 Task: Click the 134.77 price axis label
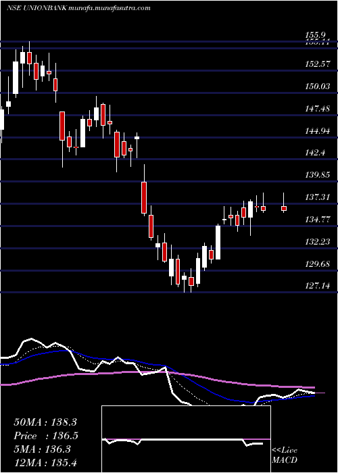tap(317, 220)
